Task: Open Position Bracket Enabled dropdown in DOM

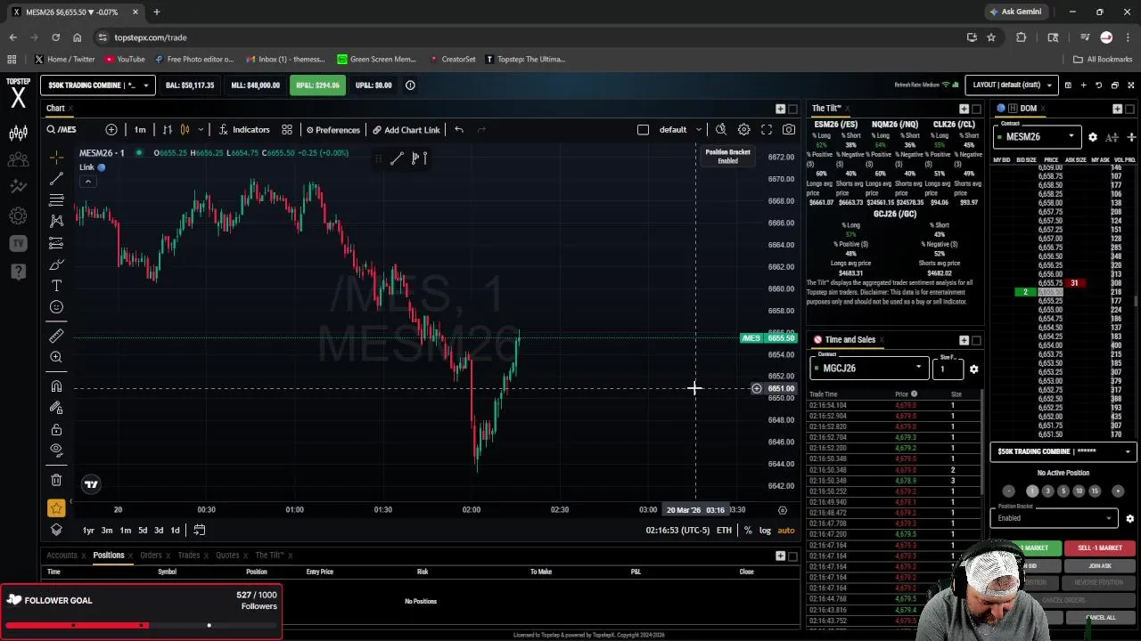Action: [1054, 517]
